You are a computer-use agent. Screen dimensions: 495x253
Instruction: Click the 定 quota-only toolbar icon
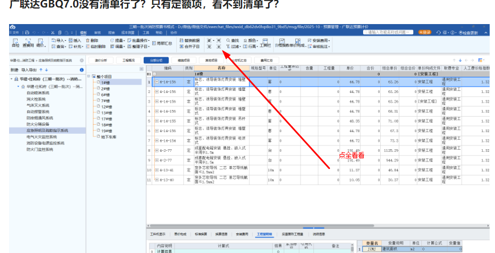click(x=209, y=47)
